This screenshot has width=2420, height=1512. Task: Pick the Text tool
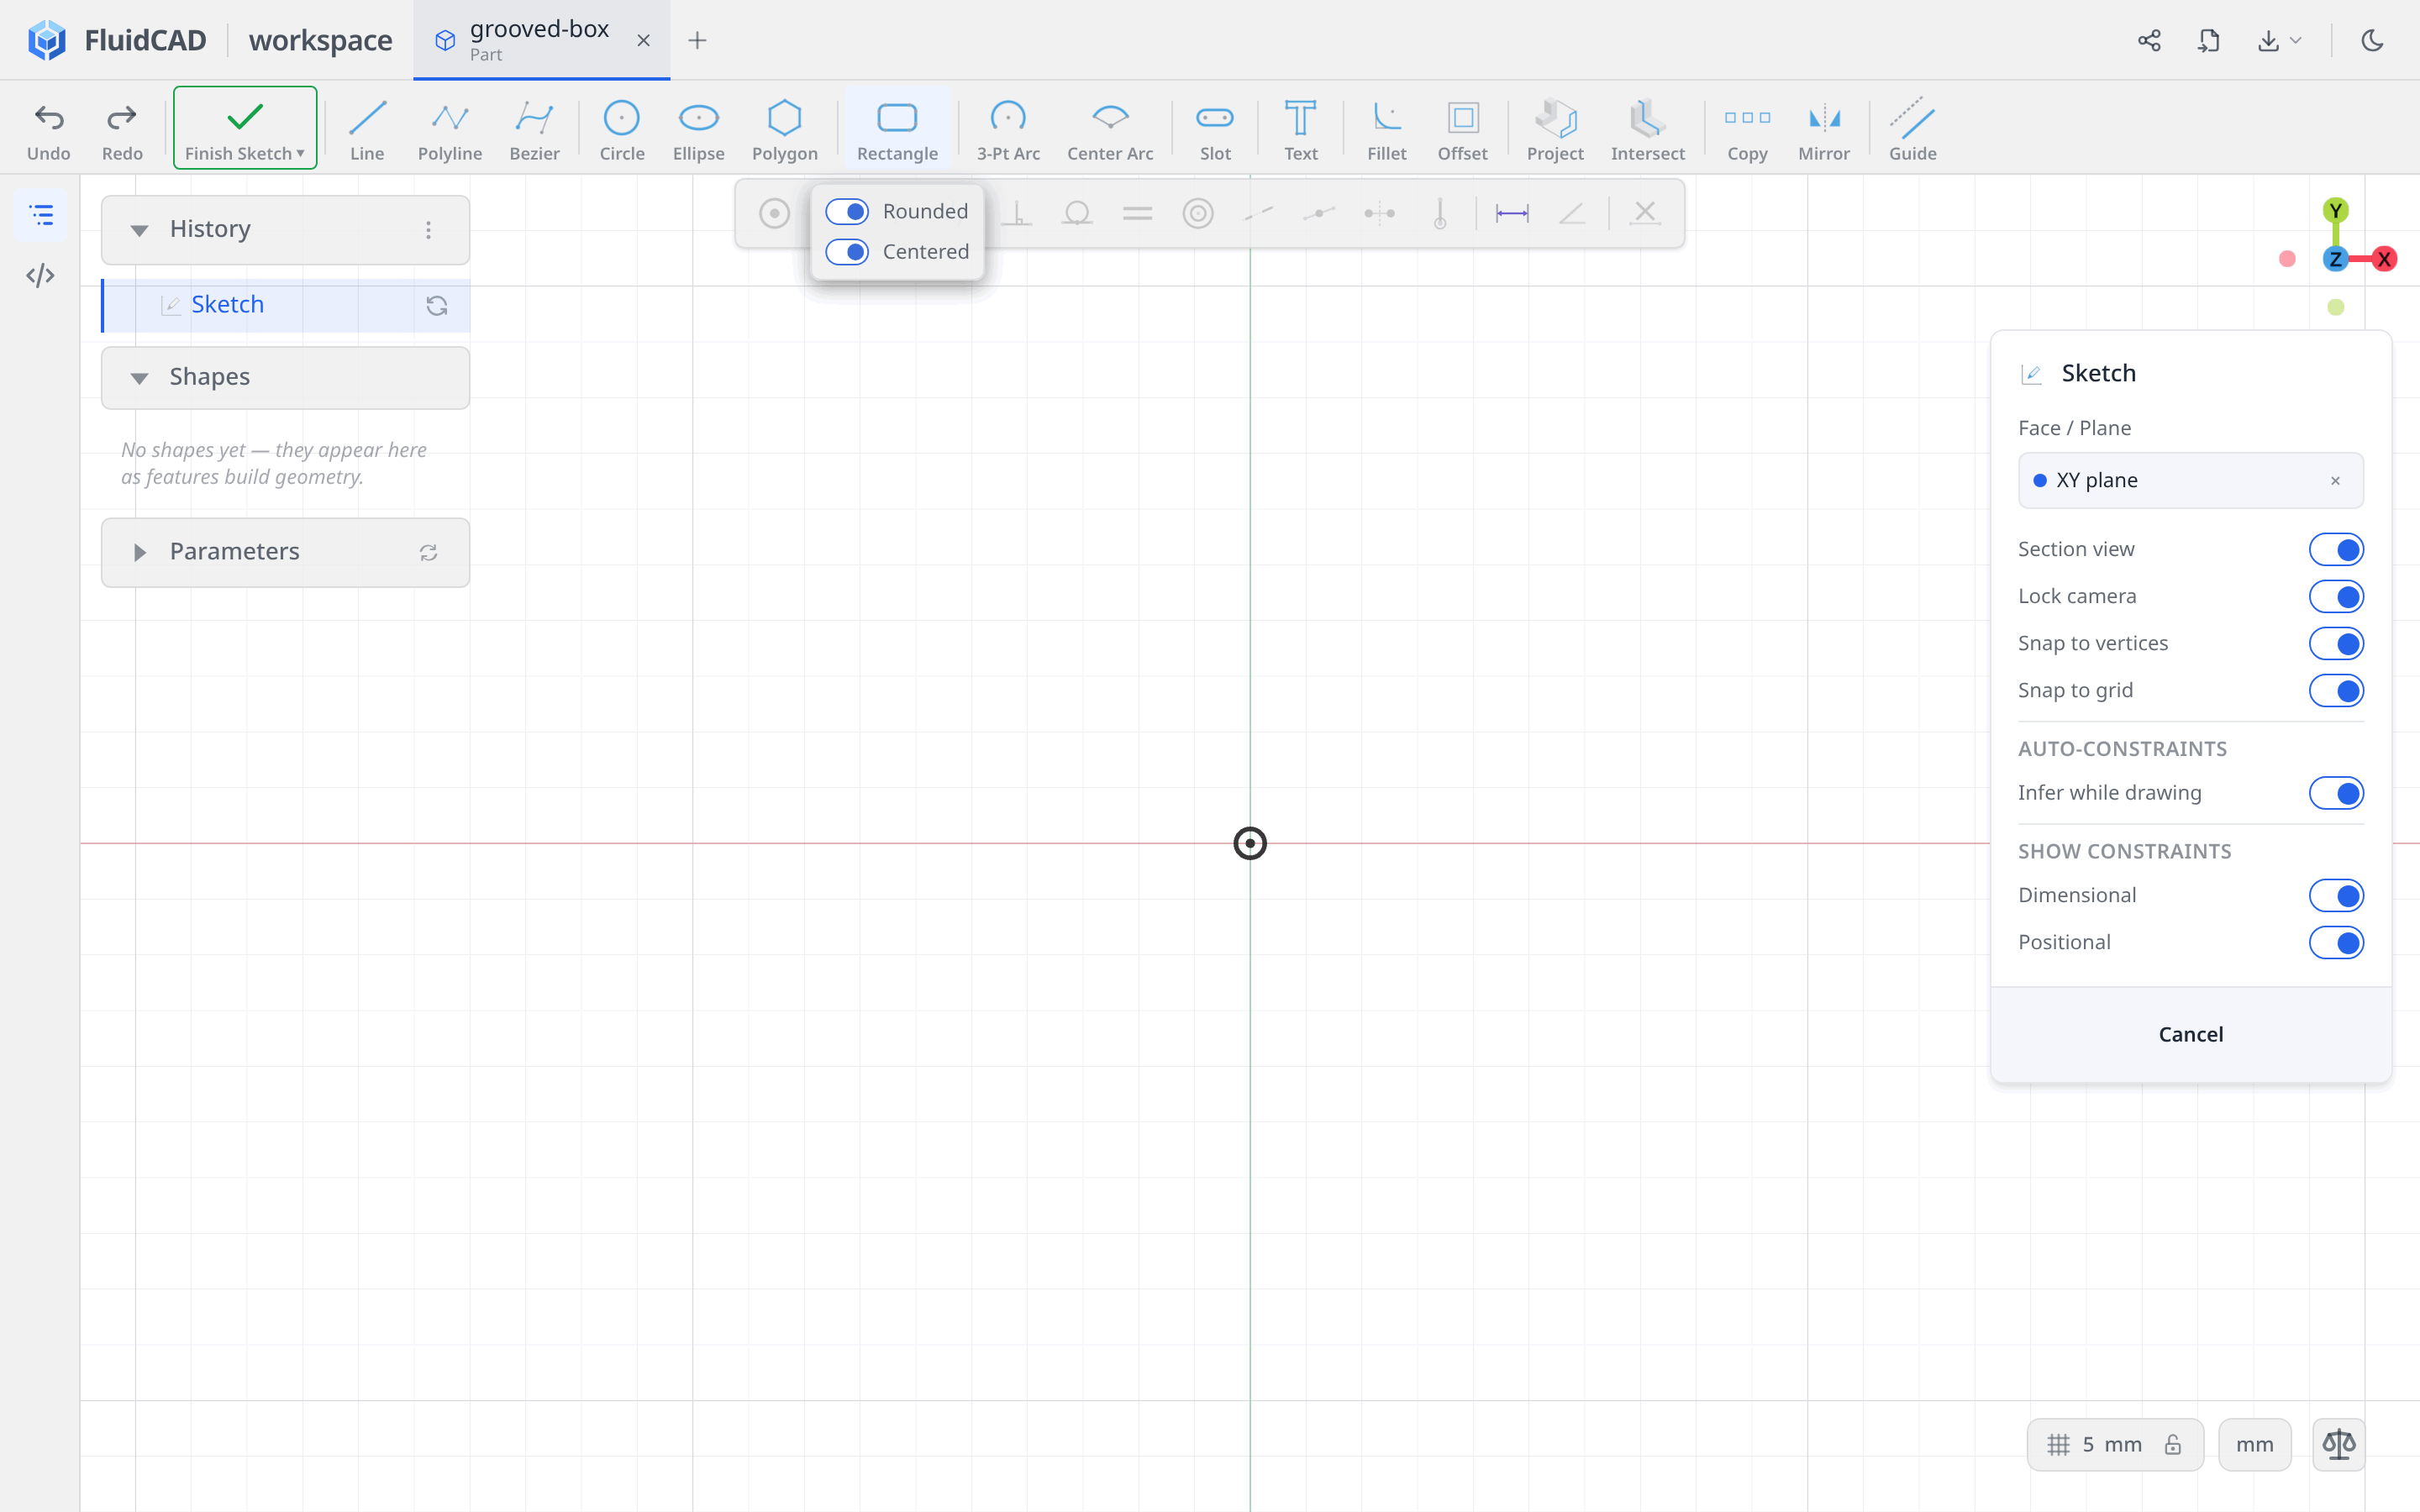point(1300,129)
